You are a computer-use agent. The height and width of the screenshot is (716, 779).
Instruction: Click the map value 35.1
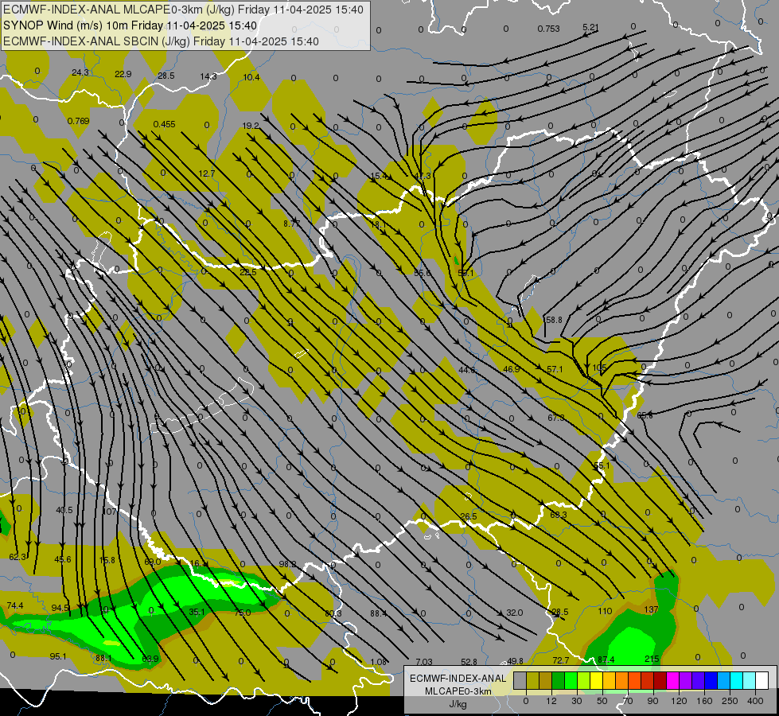coord(197,612)
